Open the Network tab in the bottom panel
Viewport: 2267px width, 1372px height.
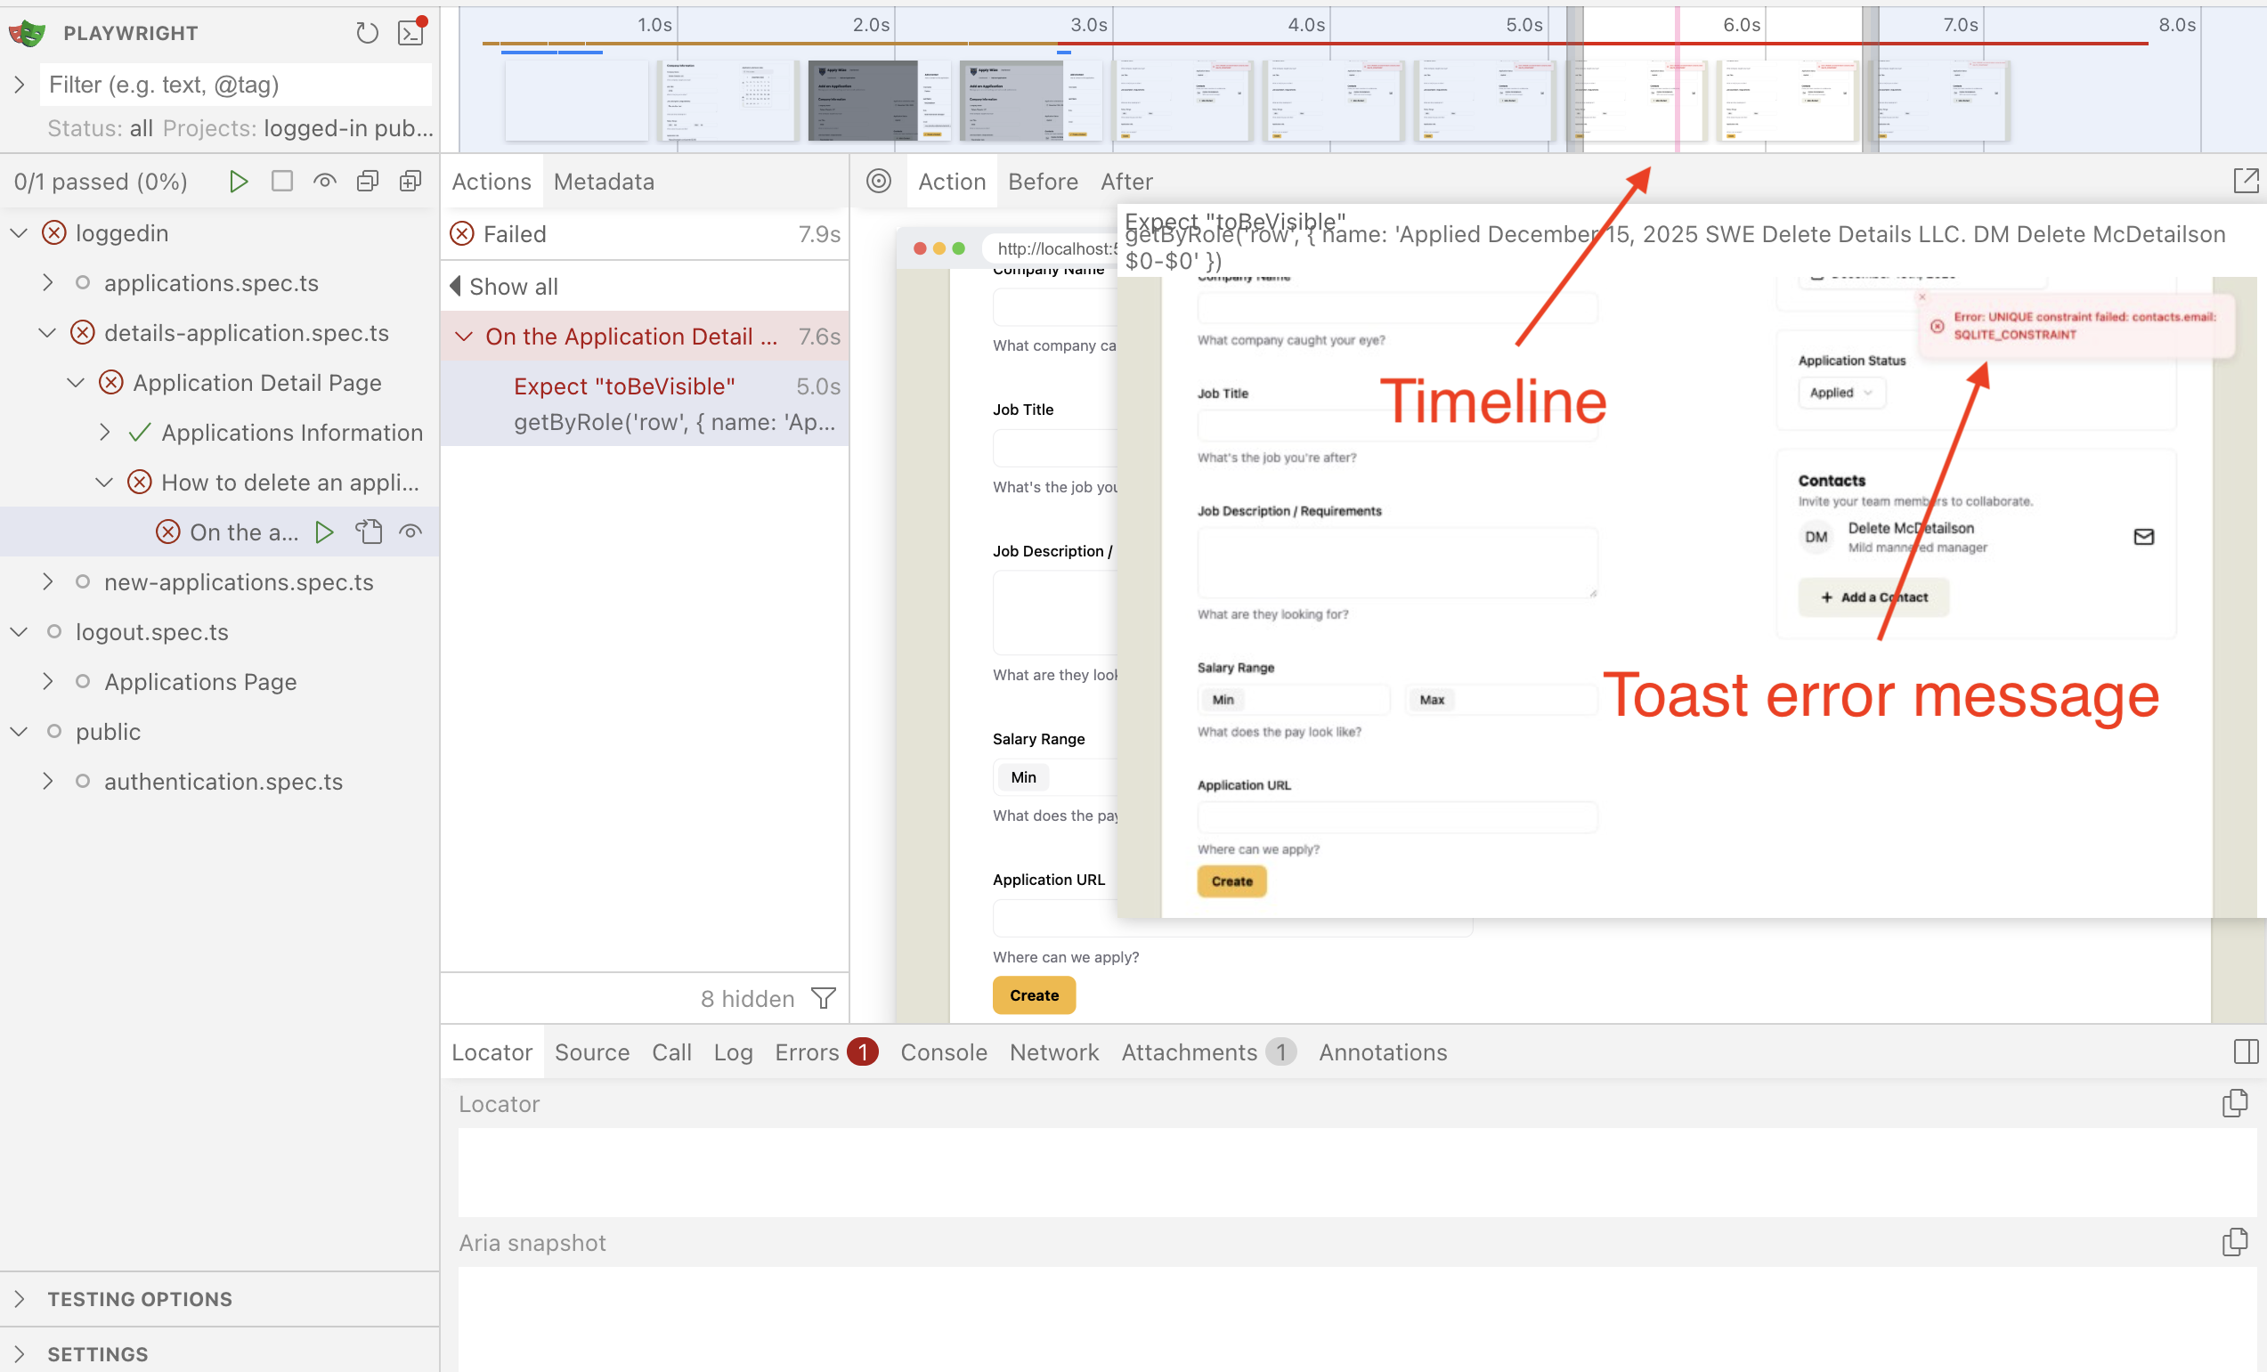[x=1053, y=1051]
